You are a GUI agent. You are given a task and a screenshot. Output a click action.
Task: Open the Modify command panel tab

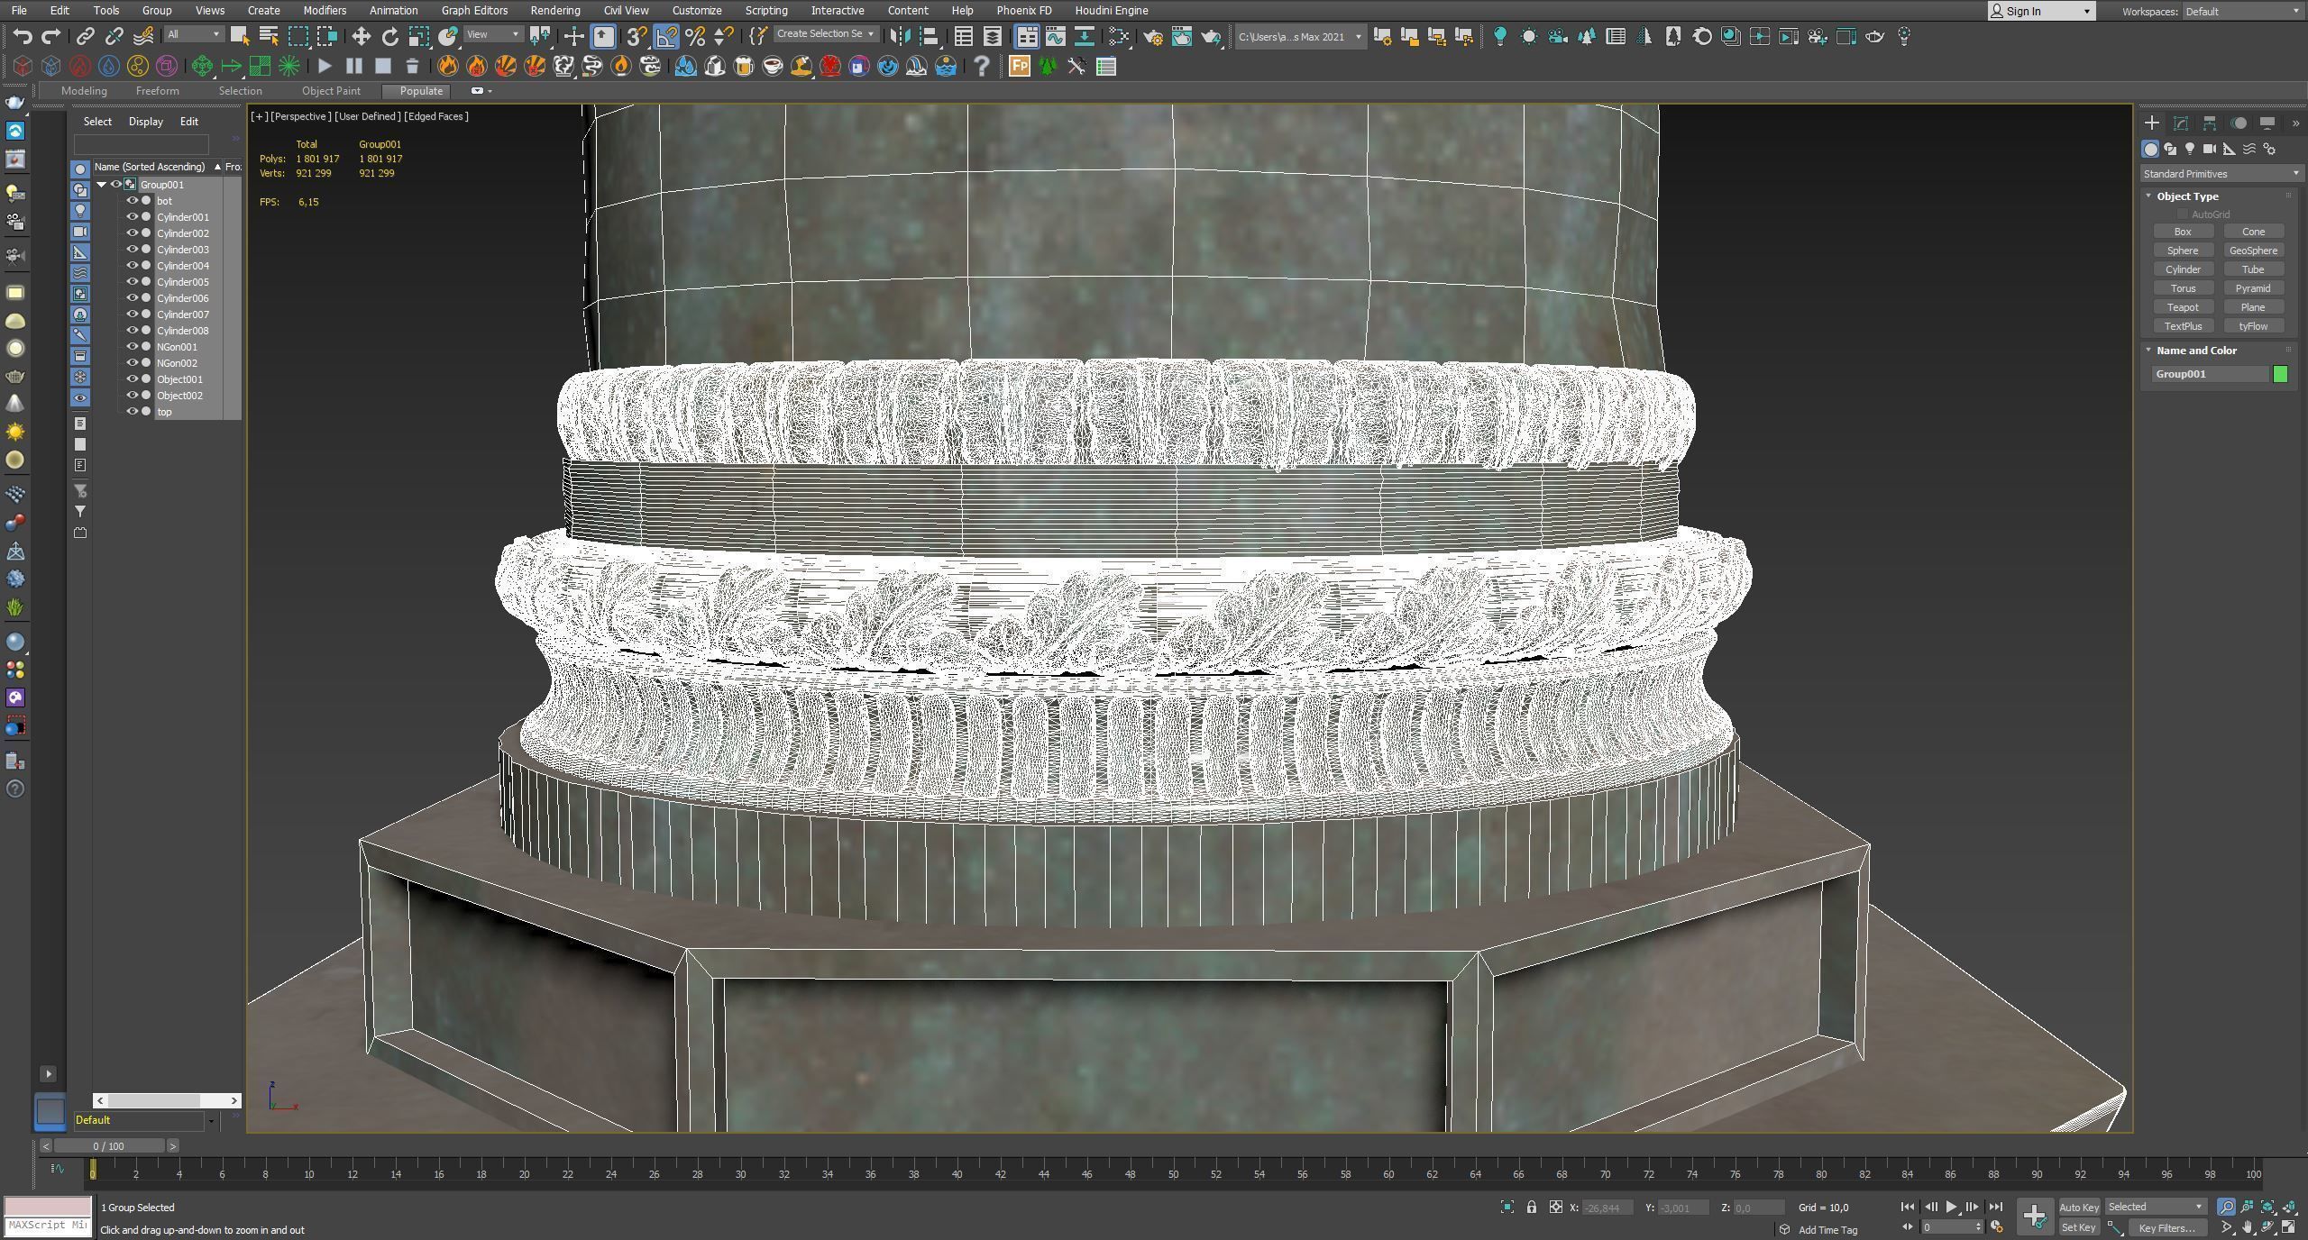tap(2180, 123)
